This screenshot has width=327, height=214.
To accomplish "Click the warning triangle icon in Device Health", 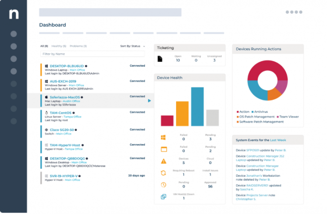I will [163, 161].
